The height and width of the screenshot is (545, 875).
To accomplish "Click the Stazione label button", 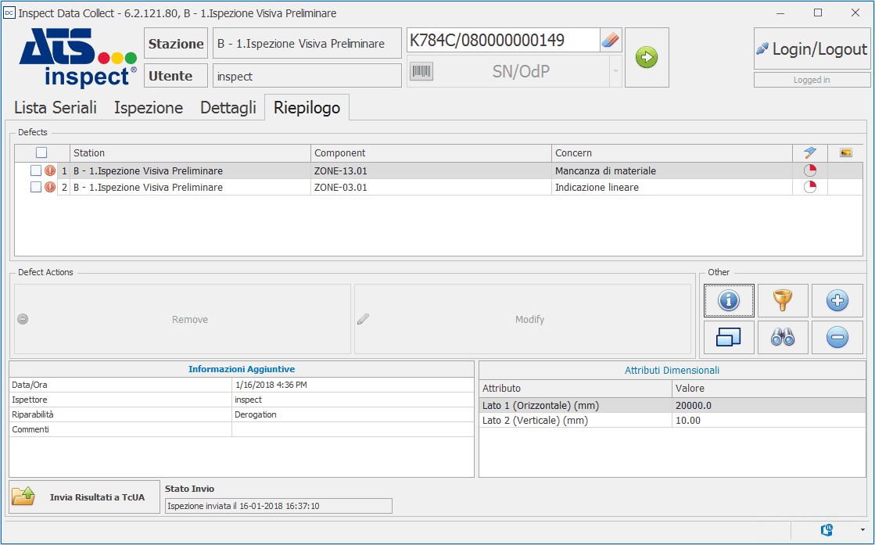I will (176, 44).
